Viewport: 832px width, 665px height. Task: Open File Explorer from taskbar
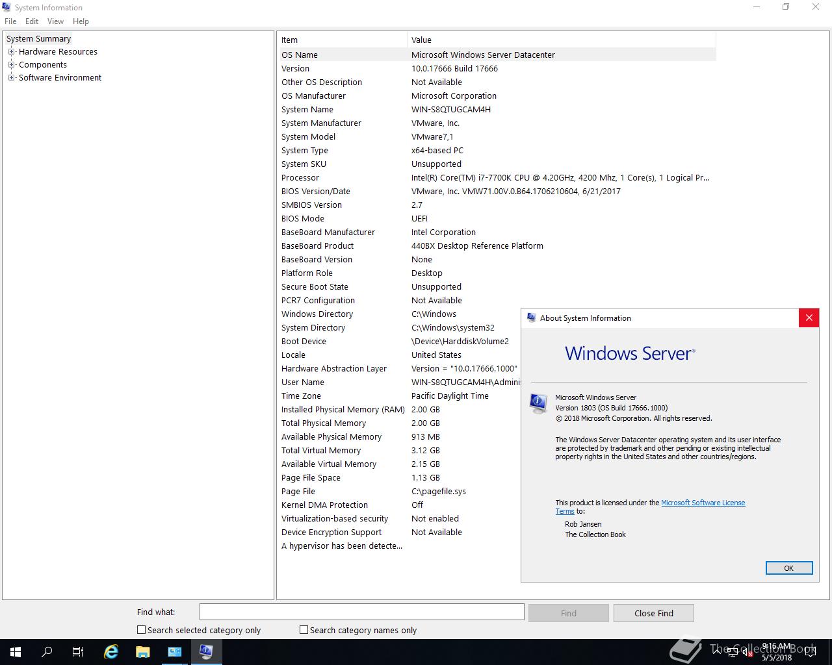tap(143, 651)
